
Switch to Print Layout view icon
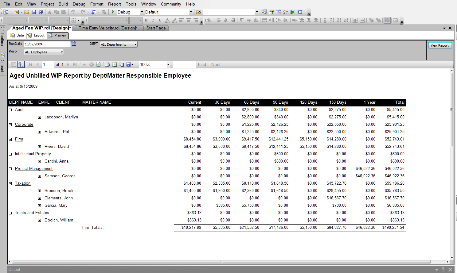point(114,64)
